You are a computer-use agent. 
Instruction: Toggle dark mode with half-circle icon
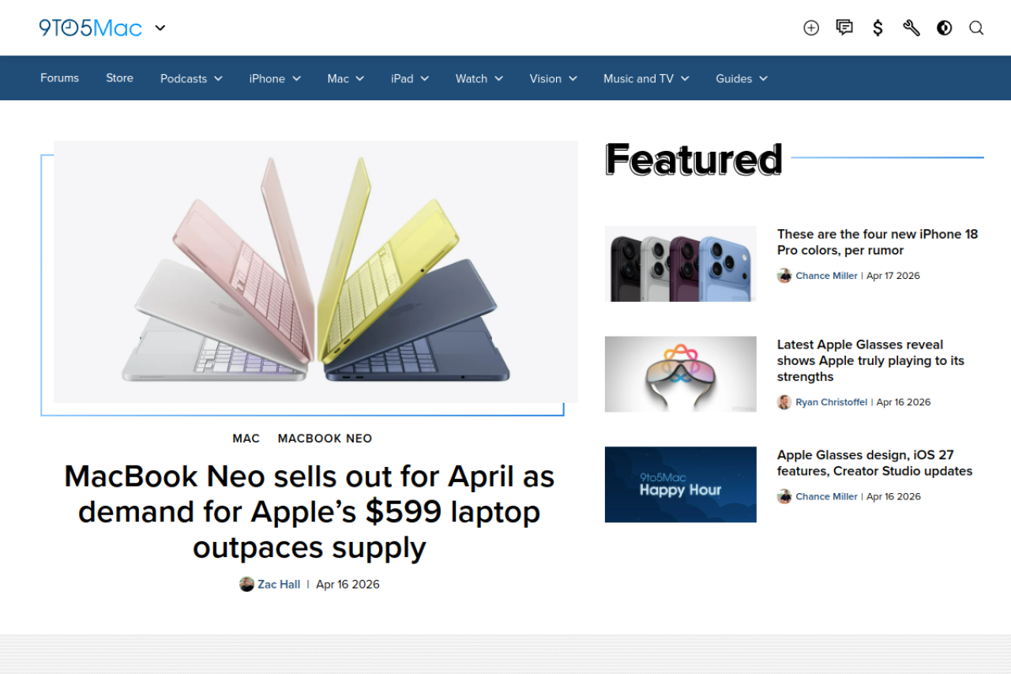coord(945,28)
